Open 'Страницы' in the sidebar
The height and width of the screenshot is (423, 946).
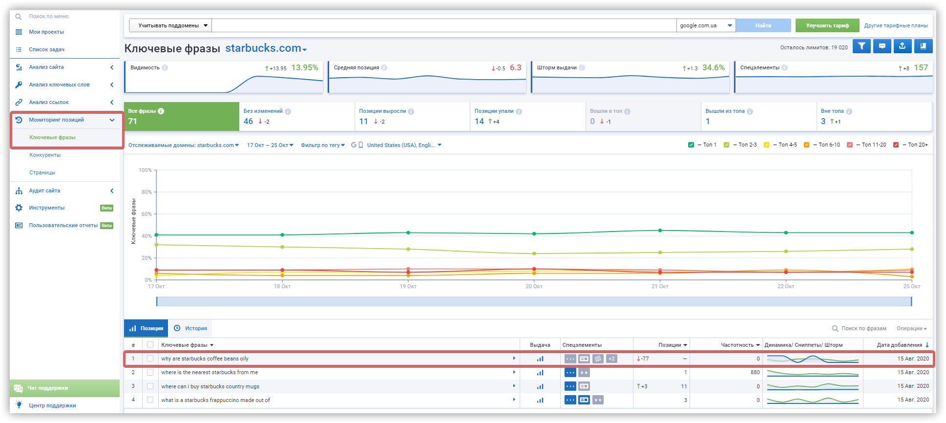[42, 173]
